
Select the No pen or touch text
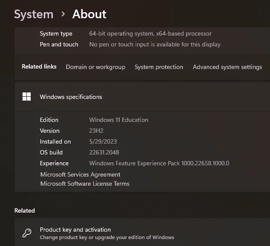pyautogui.click(x=155, y=45)
